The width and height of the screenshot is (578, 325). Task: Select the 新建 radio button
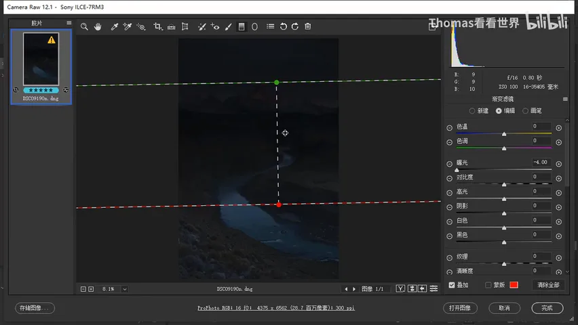[x=472, y=111]
